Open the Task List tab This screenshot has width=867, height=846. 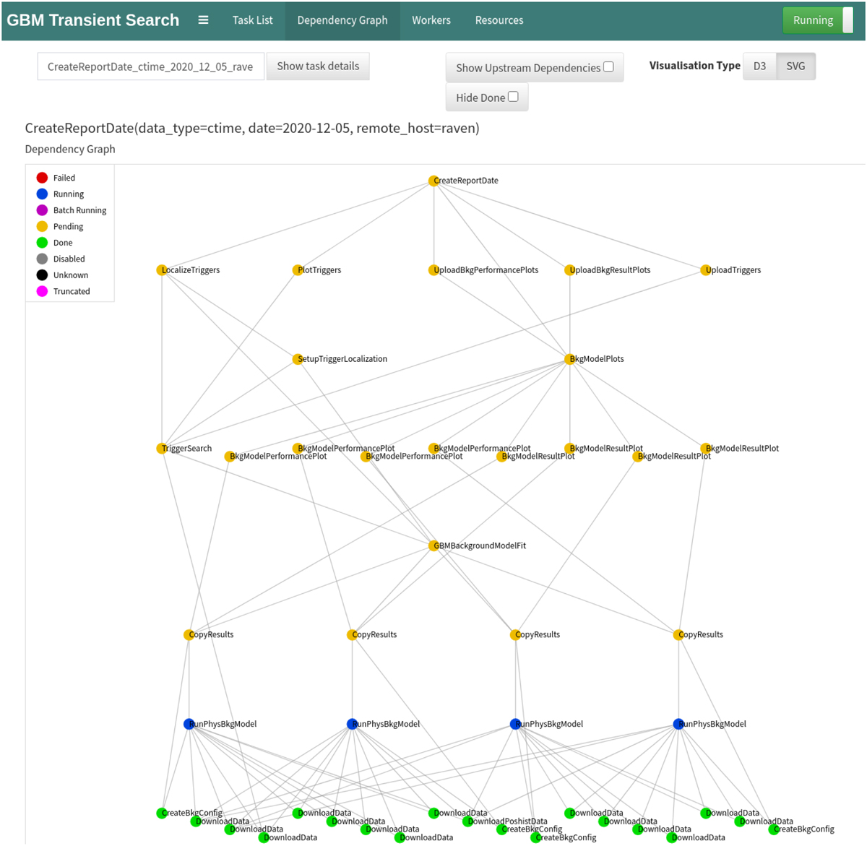point(252,20)
